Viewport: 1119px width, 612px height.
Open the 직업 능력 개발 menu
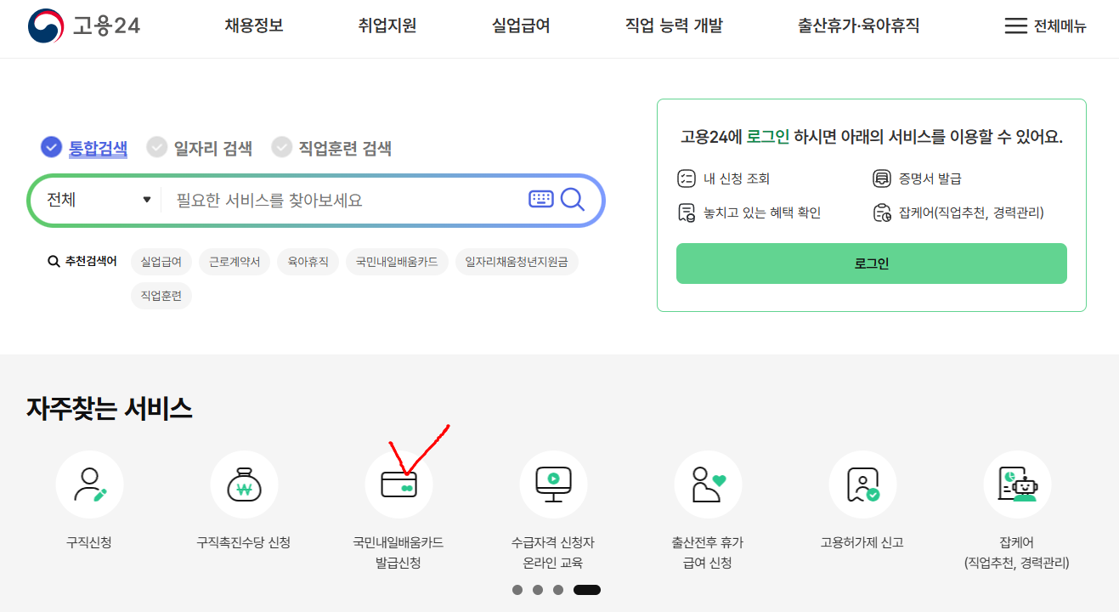[674, 25]
